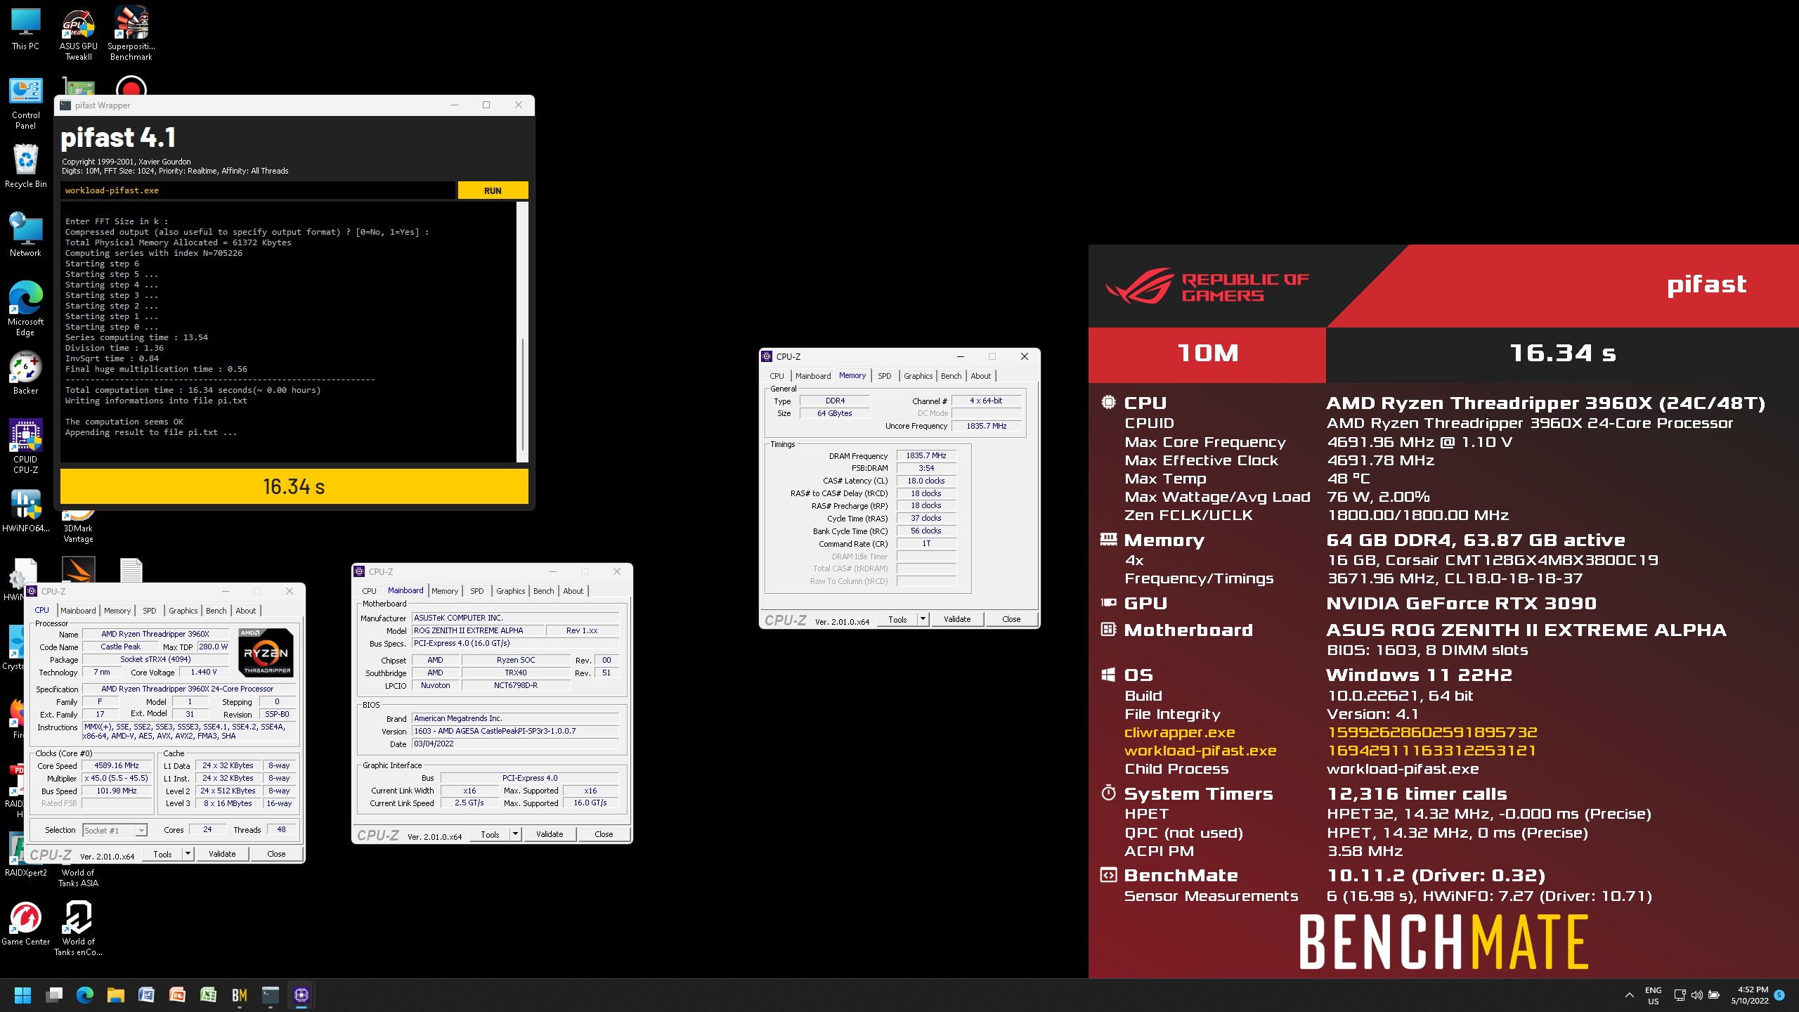The width and height of the screenshot is (1799, 1012).
Task: Open Tools dropdown arrow in CPU-Z Memory window
Action: pos(923,619)
